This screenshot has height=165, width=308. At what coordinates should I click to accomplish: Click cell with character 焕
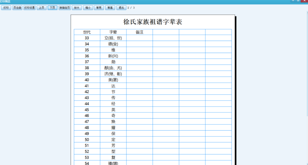pos(113,122)
